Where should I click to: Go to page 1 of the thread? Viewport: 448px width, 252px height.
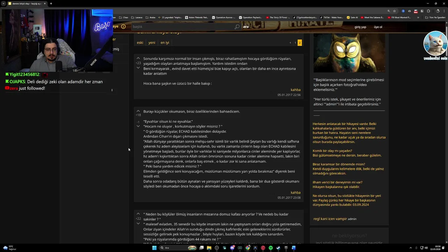click(x=295, y=43)
